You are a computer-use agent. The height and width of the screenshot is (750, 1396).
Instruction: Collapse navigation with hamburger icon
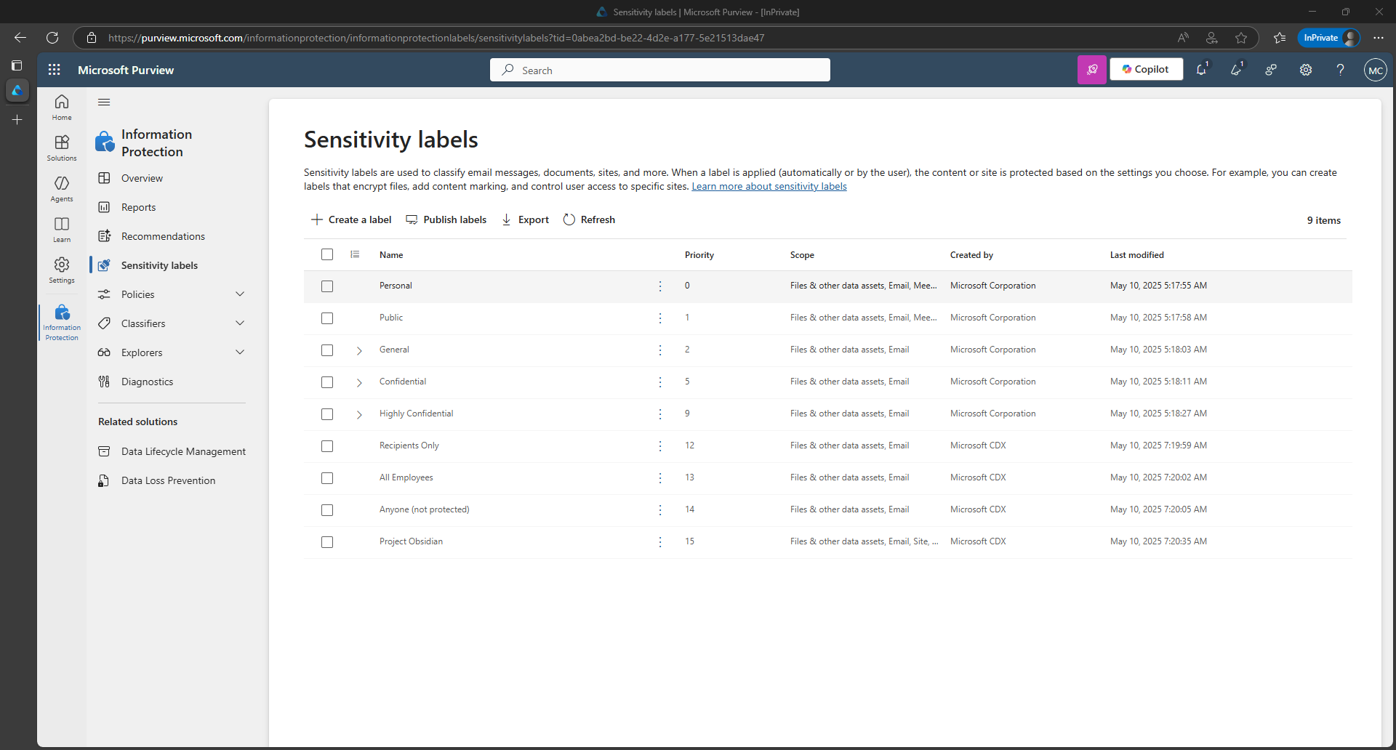click(104, 102)
